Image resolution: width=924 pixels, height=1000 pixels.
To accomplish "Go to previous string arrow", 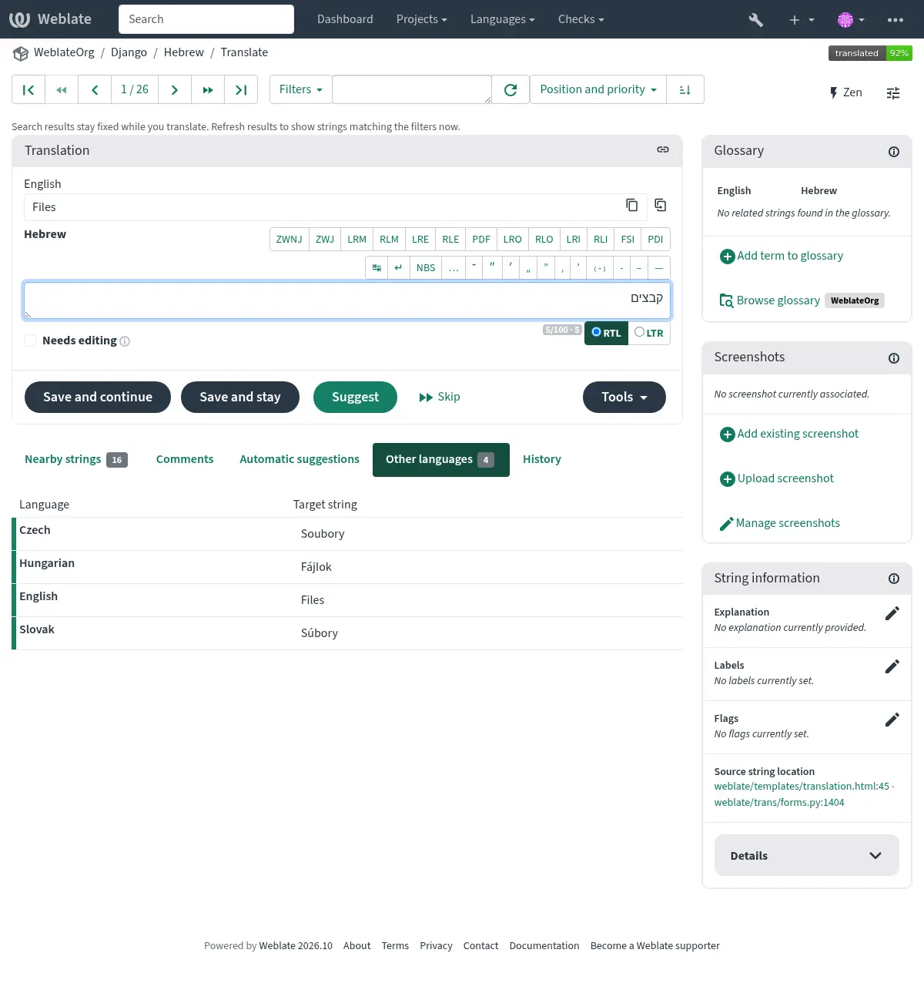I will point(95,90).
